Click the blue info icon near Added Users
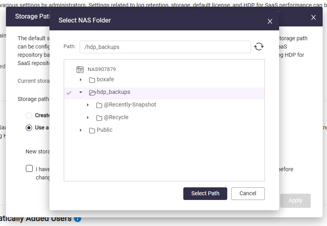This screenshot has width=327, height=226. pyautogui.click(x=78, y=219)
